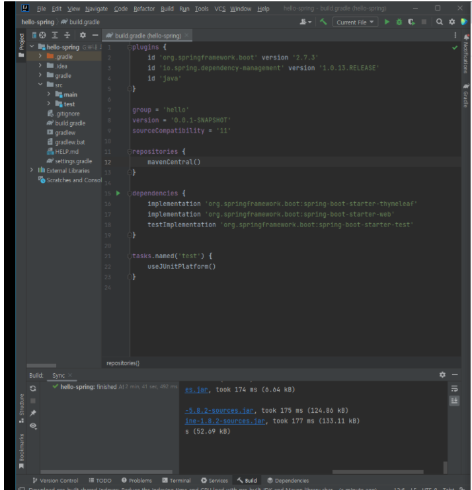Expand the main source folder

(x=48, y=94)
